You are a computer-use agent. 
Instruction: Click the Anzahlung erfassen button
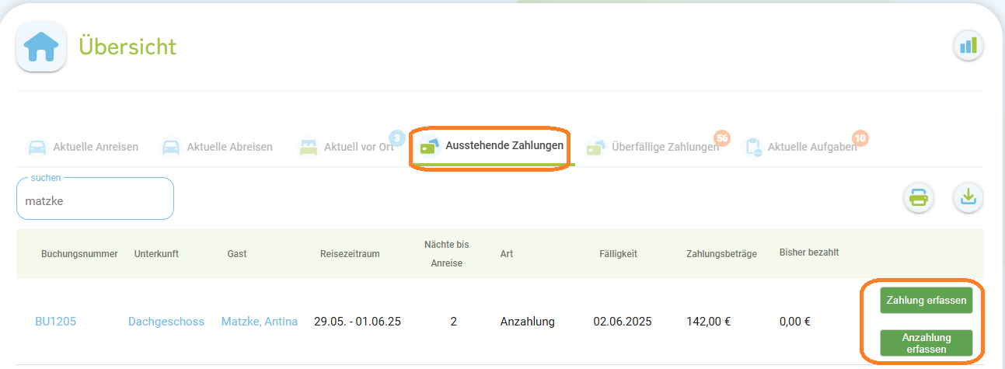(x=926, y=343)
